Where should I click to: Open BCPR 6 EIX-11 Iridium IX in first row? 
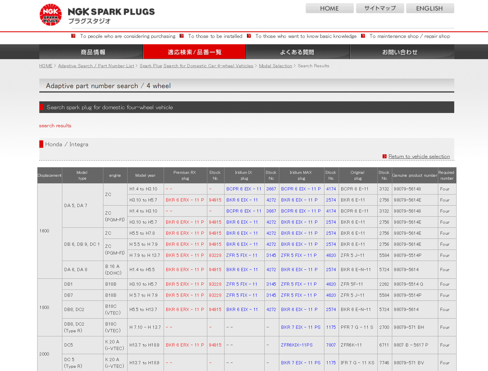[244, 189]
